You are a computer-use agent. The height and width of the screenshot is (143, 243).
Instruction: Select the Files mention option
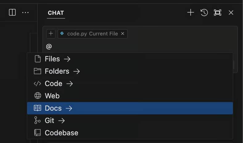pos(52,59)
